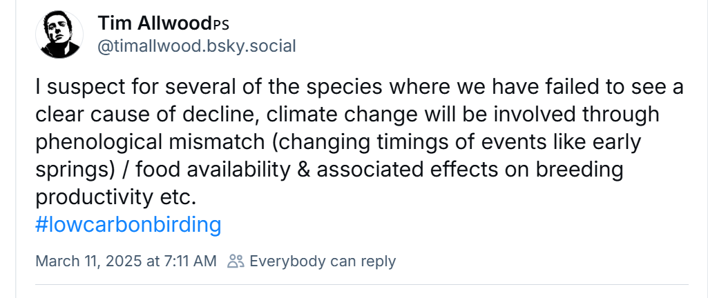The height and width of the screenshot is (298, 708).
Task: Open the @timallwood.bsky.social handle link
Action: (197, 46)
